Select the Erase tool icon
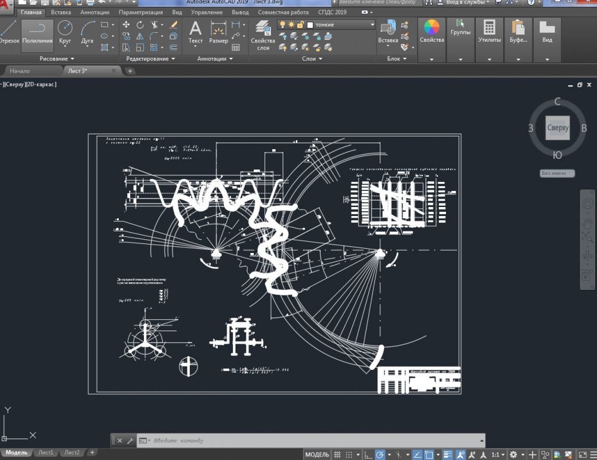Image resolution: width=597 pixels, height=460 pixels. pos(174,24)
